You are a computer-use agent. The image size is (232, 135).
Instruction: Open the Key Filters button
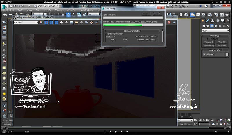coord(185,124)
